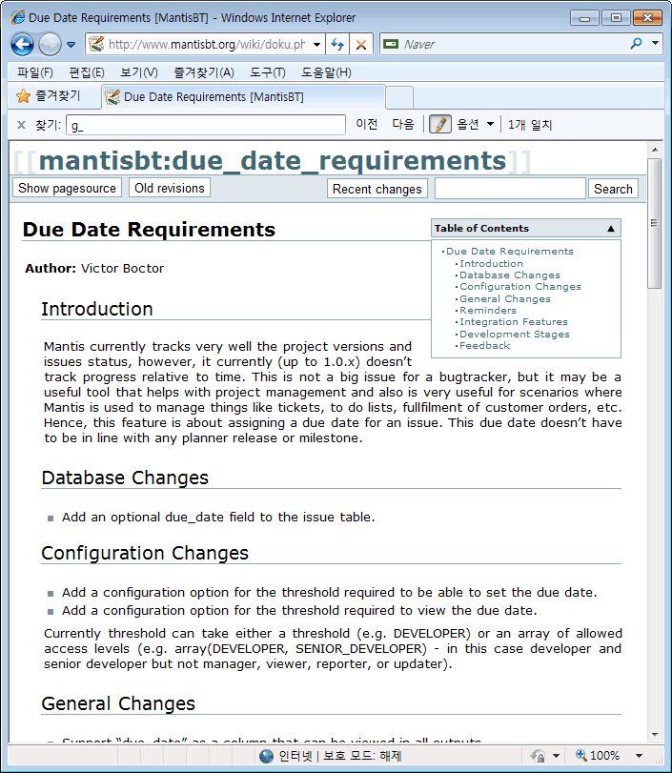Click the Author: Victor Boctor text
The image size is (672, 773).
[x=94, y=268]
